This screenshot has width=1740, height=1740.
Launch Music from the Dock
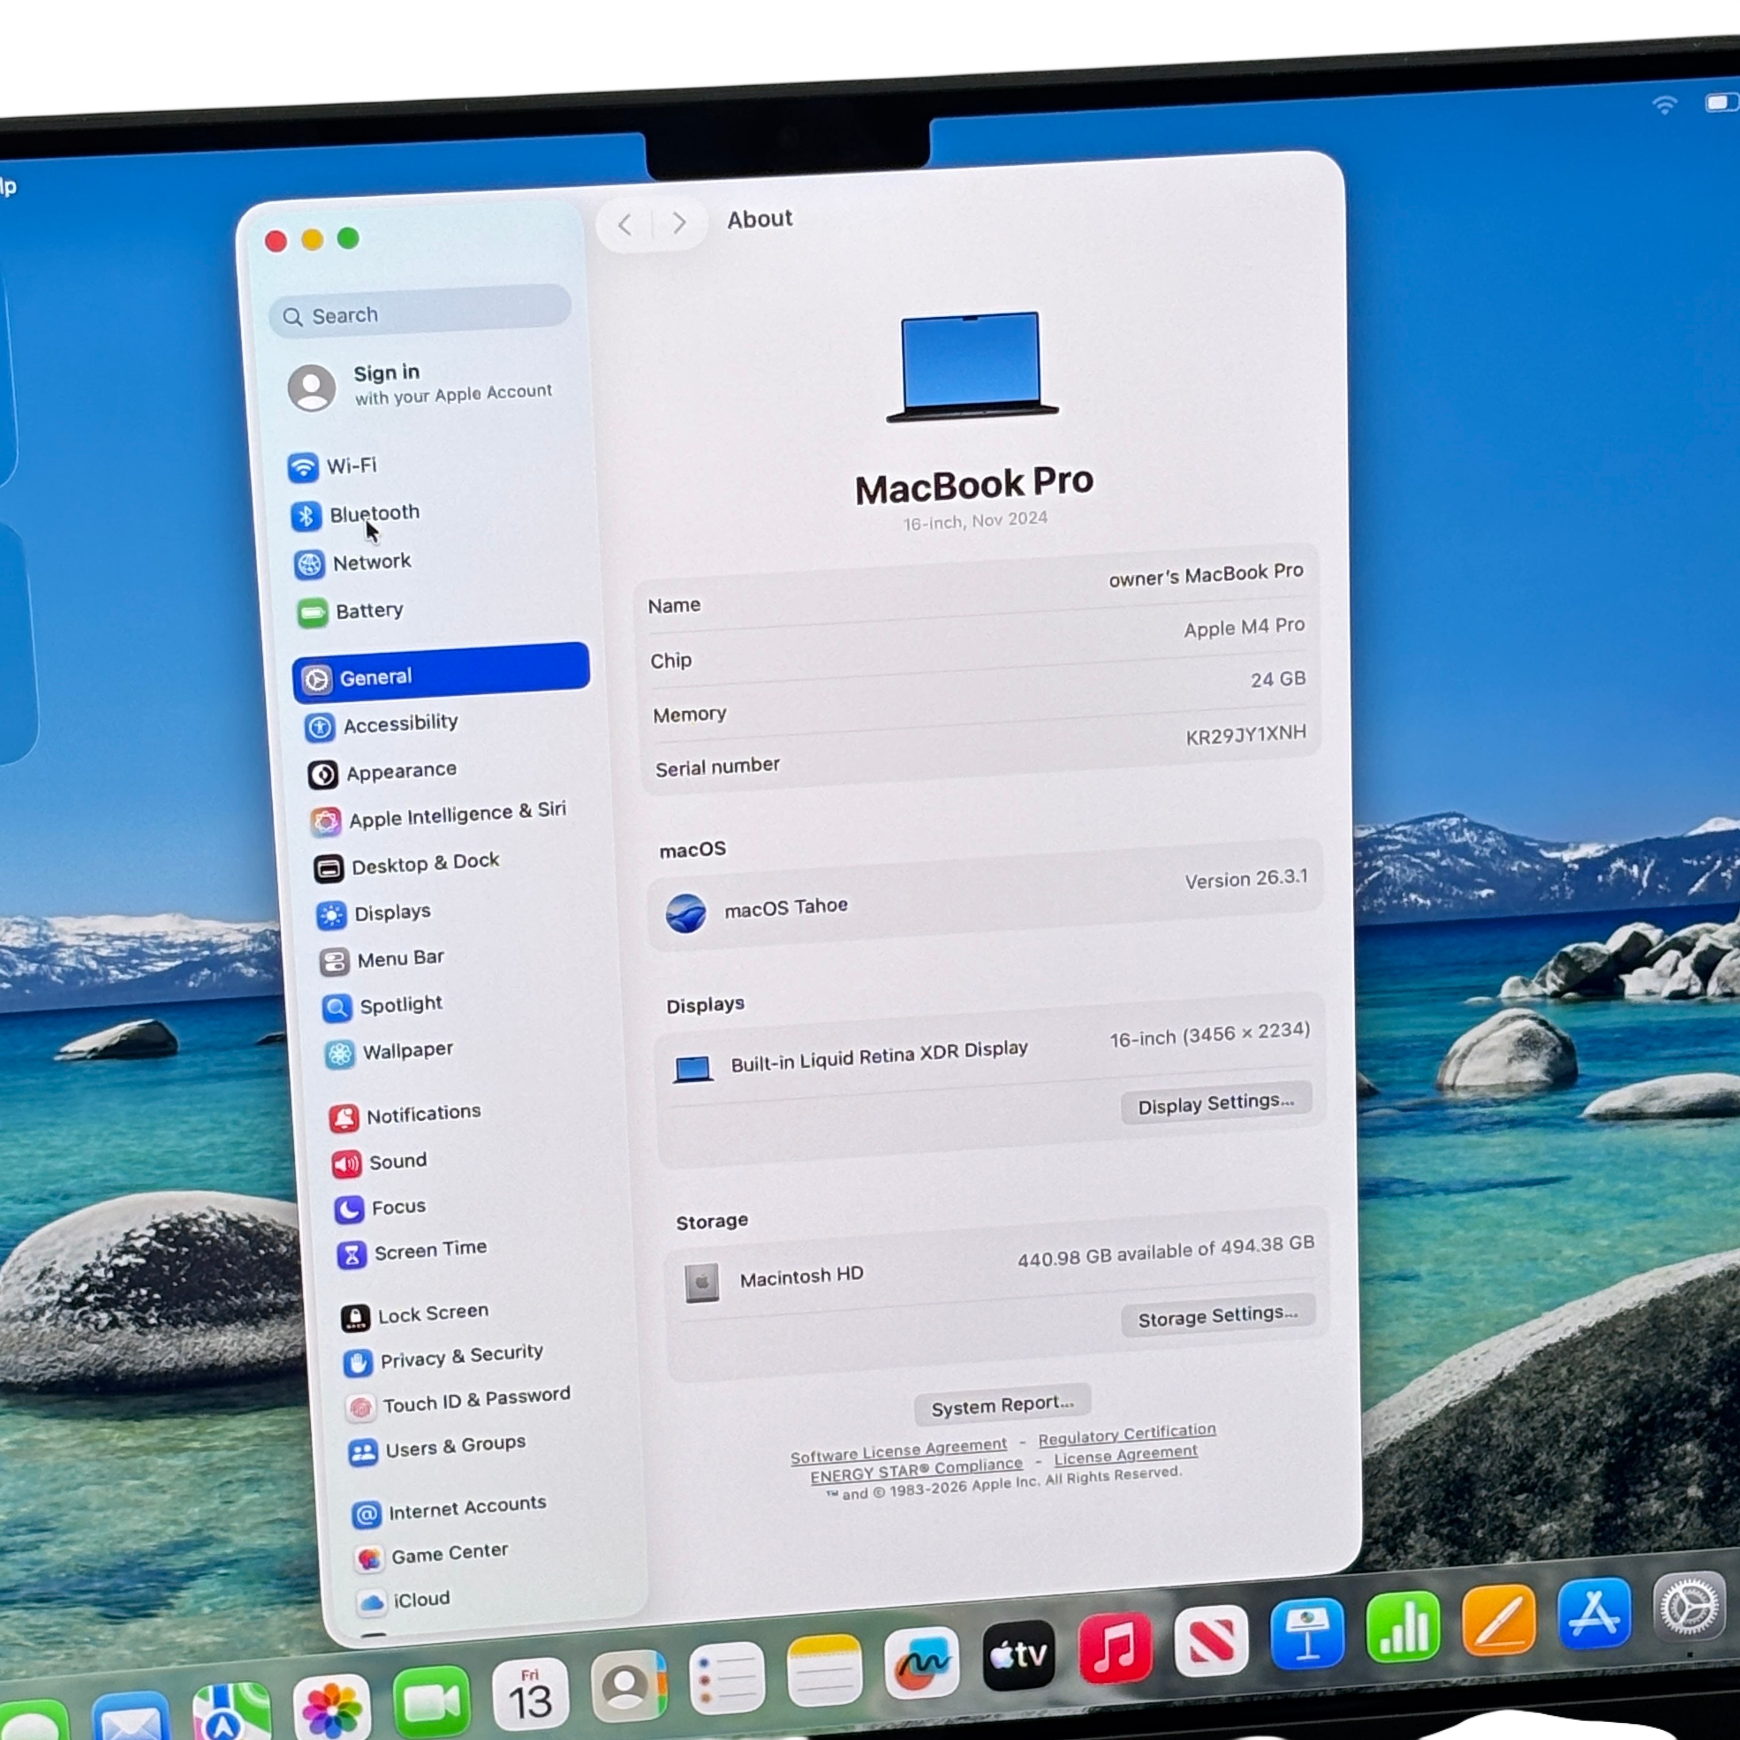click(1115, 1647)
